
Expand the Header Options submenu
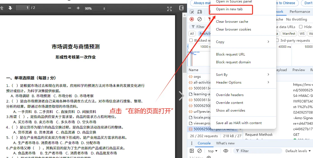(243, 82)
